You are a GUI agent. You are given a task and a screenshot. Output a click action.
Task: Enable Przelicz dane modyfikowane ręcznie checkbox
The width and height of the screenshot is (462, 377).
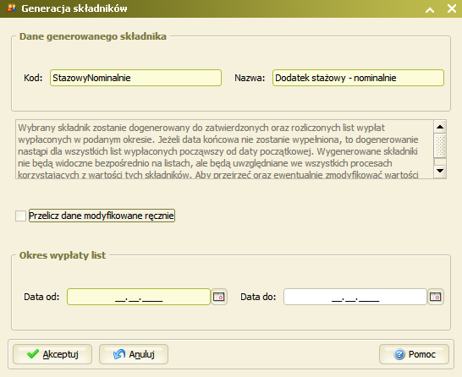[20, 216]
